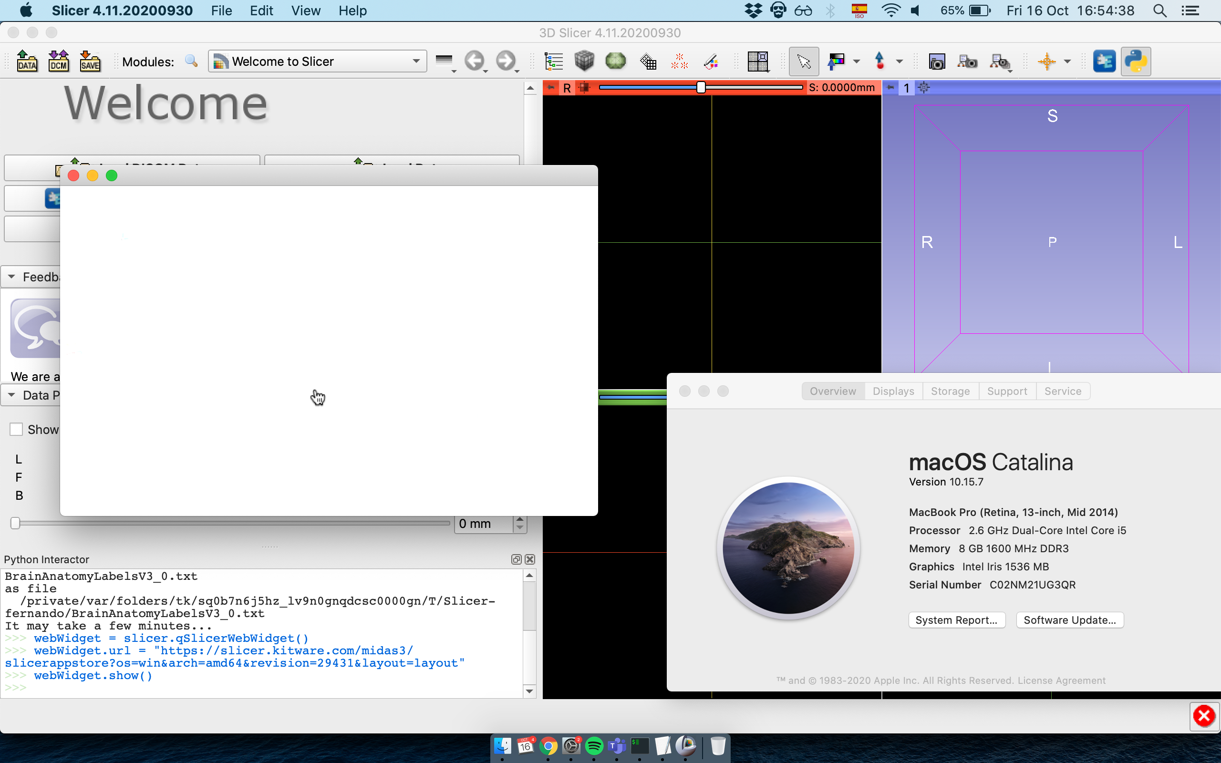Screen dimensions: 1221x763
Task: Open the Load Data (DATA) toolbar icon
Action: coord(27,61)
